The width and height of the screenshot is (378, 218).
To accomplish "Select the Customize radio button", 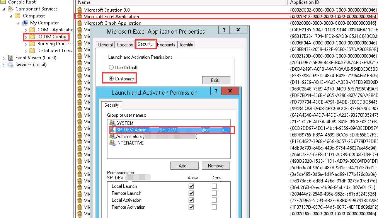I will point(111,78).
